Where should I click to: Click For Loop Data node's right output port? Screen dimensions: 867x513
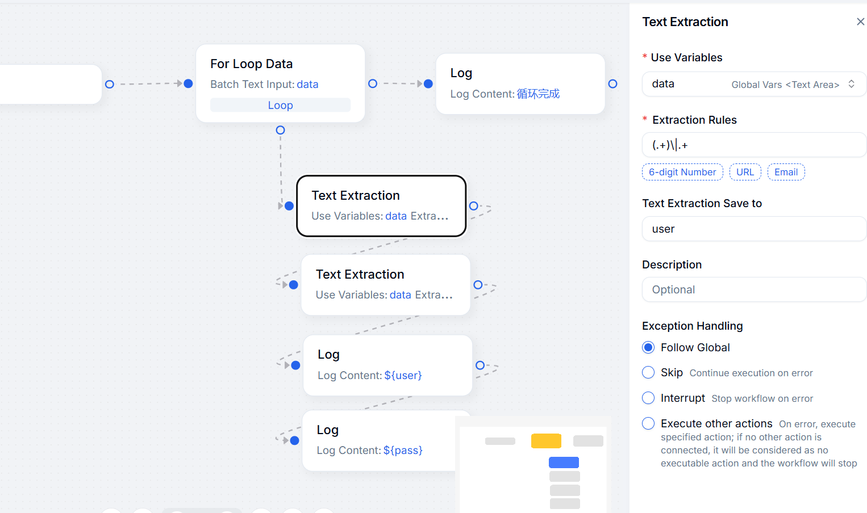pos(373,83)
